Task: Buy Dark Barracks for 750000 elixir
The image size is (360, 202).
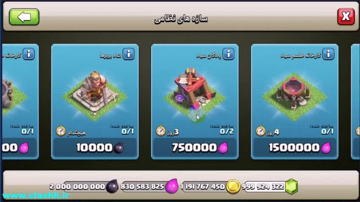Action: (195, 148)
